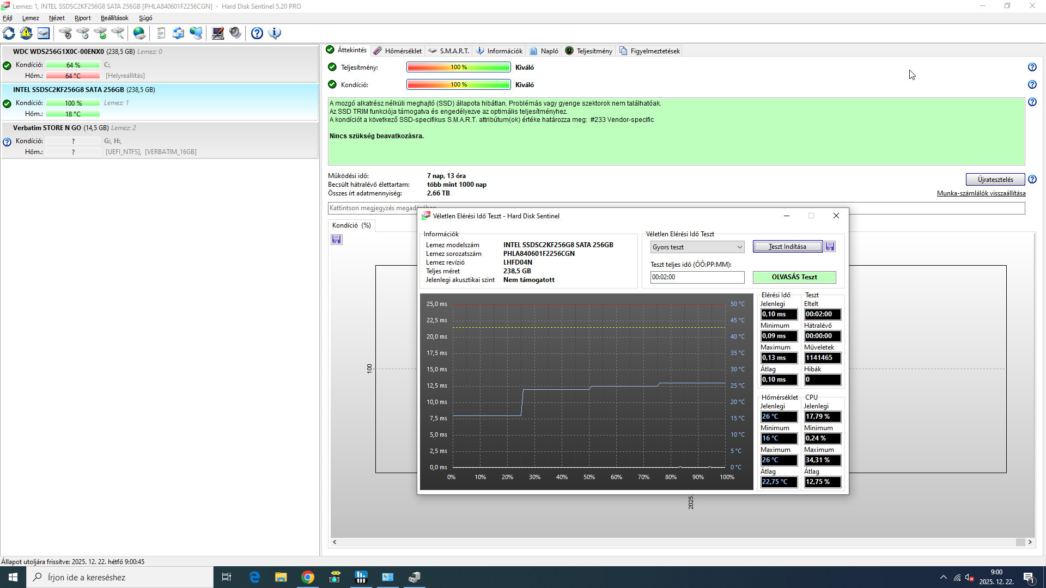Switch to the S.M.A.R.T. tab
This screenshot has height=588, width=1046.
pyautogui.click(x=449, y=51)
